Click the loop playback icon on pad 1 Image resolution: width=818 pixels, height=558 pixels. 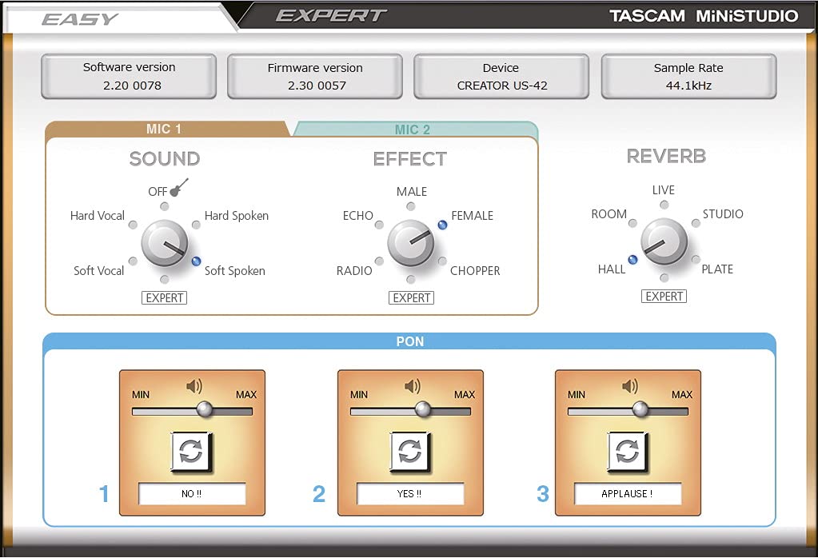click(192, 452)
